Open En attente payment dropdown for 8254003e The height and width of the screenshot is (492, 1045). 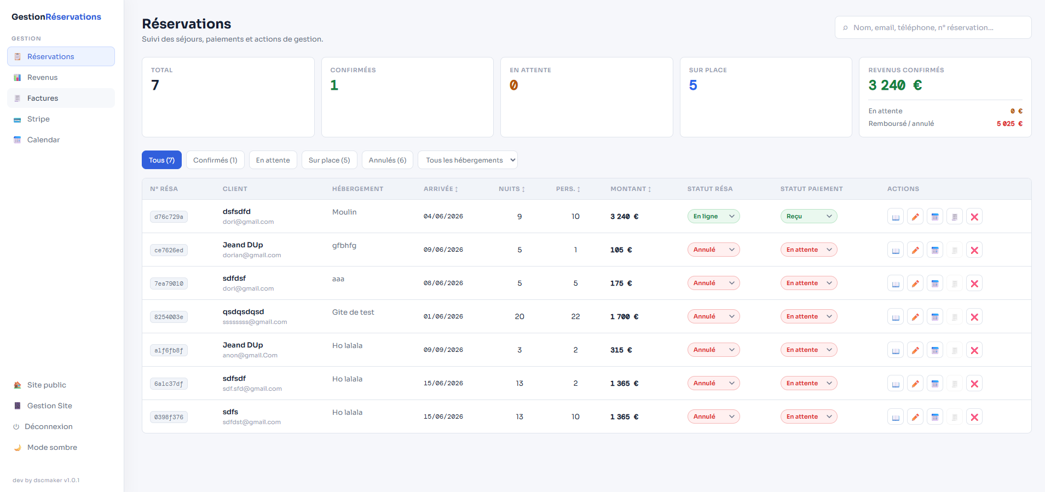pyautogui.click(x=809, y=316)
